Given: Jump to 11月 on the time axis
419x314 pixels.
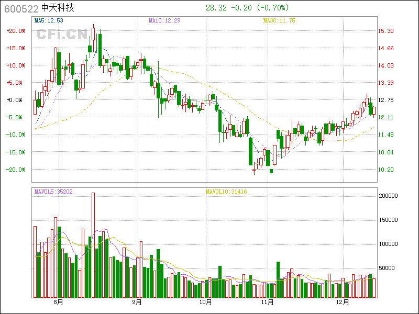Looking at the screenshot, I should point(268,302).
